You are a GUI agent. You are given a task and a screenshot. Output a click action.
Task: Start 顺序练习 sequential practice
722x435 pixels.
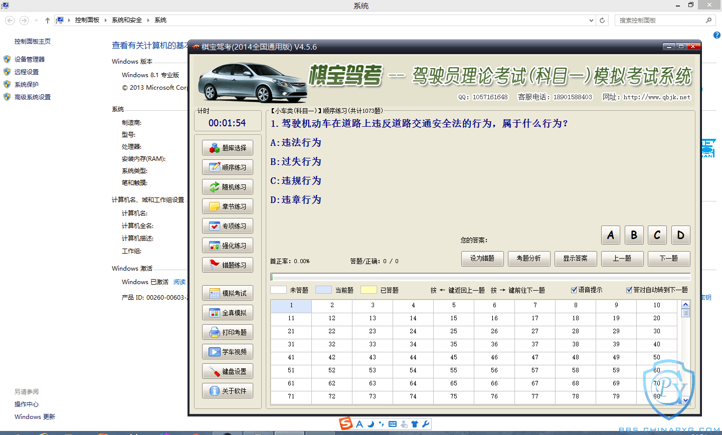click(x=228, y=167)
